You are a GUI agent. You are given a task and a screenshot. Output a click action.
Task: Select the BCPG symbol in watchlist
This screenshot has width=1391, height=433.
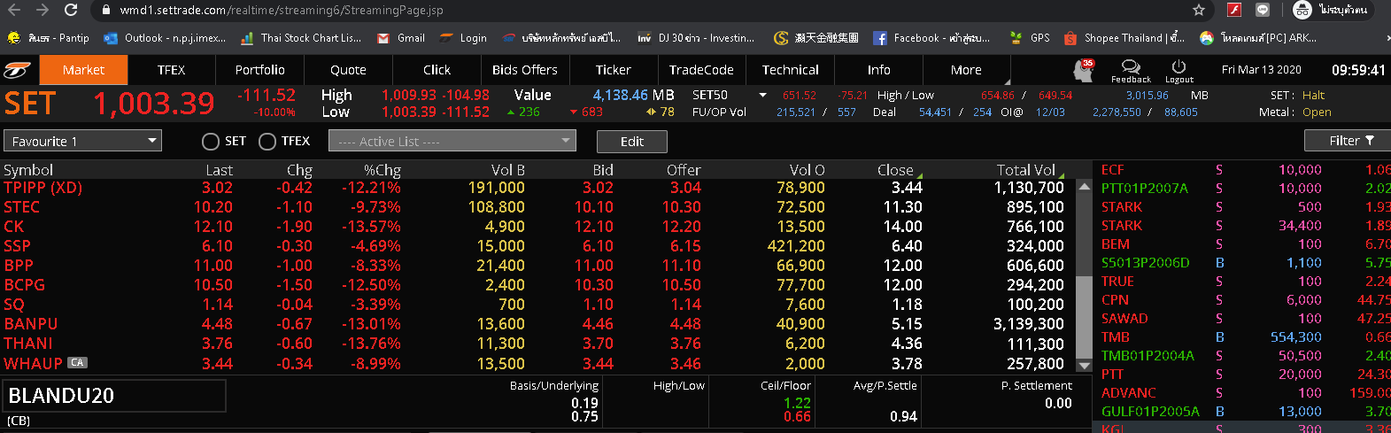point(24,285)
